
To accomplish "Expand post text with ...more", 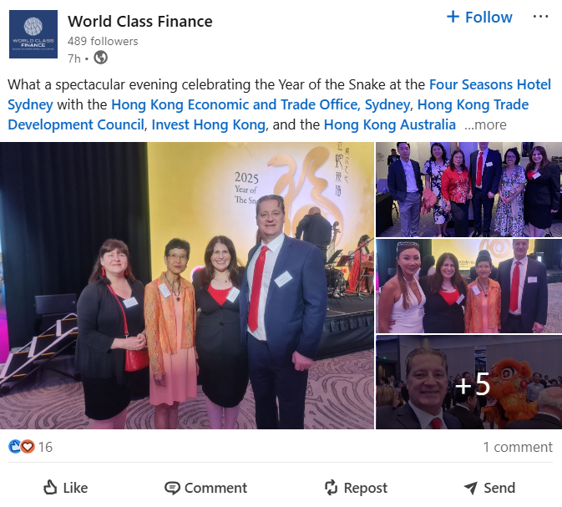I will pyautogui.click(x=485, y=124).
